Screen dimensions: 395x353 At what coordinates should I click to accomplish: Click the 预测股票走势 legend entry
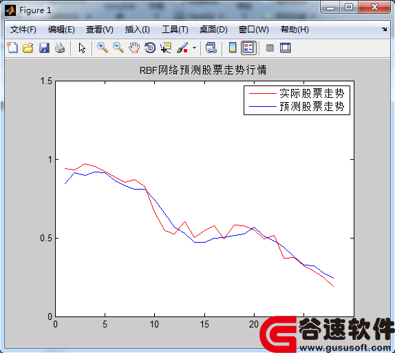tap(312, 106)
